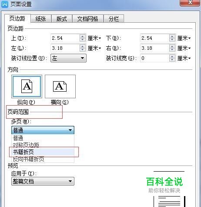Increase the 装订线宽 gutter width
201x207 pixels.
pos(172,56)
